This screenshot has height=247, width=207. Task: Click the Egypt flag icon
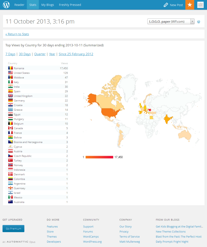click(x=10, y=114)
